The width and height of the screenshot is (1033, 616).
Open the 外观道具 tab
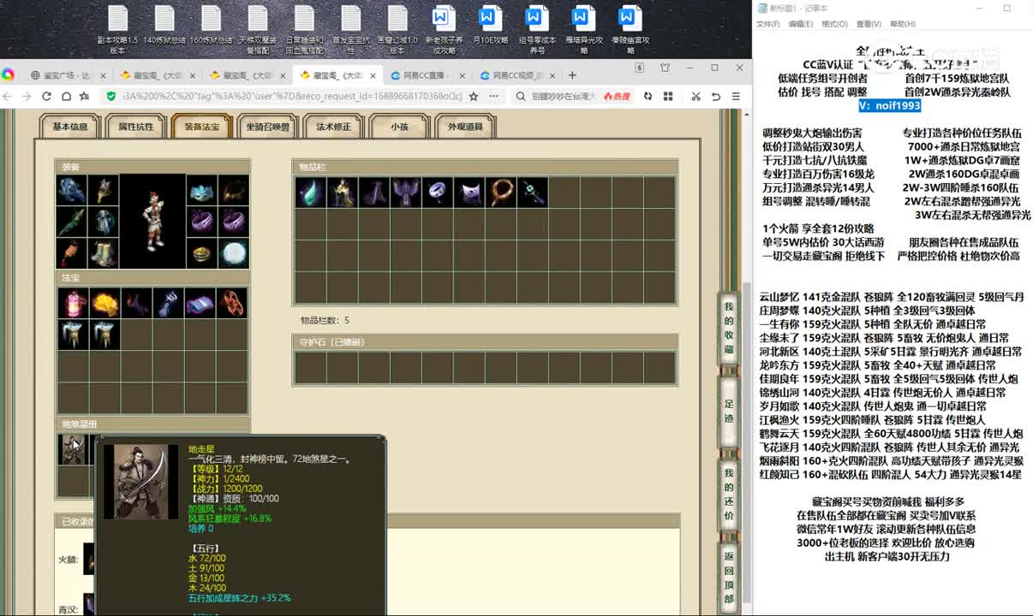[x=466, y=127]
